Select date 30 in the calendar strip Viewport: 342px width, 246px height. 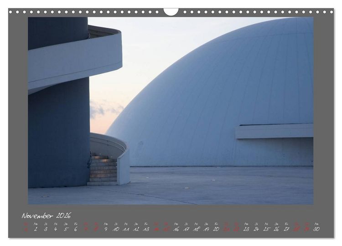pyautogui.click(x=316, y=229)
